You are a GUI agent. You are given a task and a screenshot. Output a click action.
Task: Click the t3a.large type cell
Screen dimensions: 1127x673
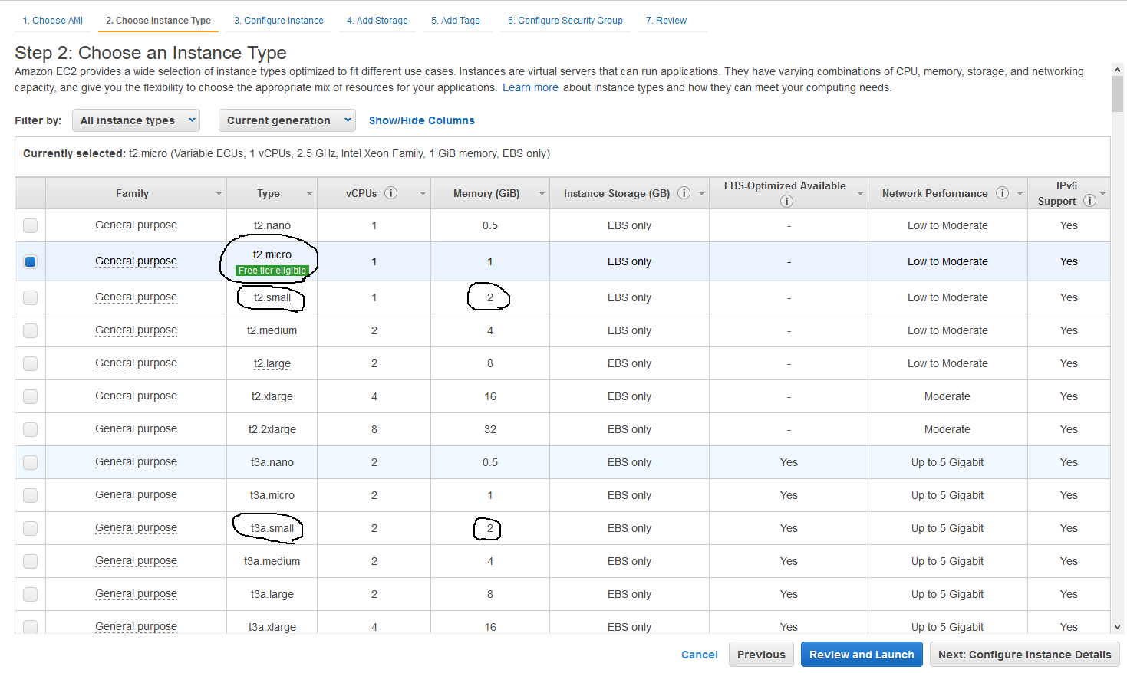tap(272, 594)
